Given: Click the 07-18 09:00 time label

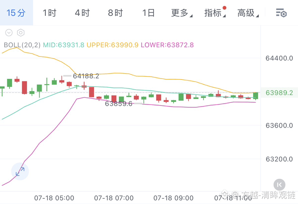Looking at the screenshot, I should click(174, 198).
